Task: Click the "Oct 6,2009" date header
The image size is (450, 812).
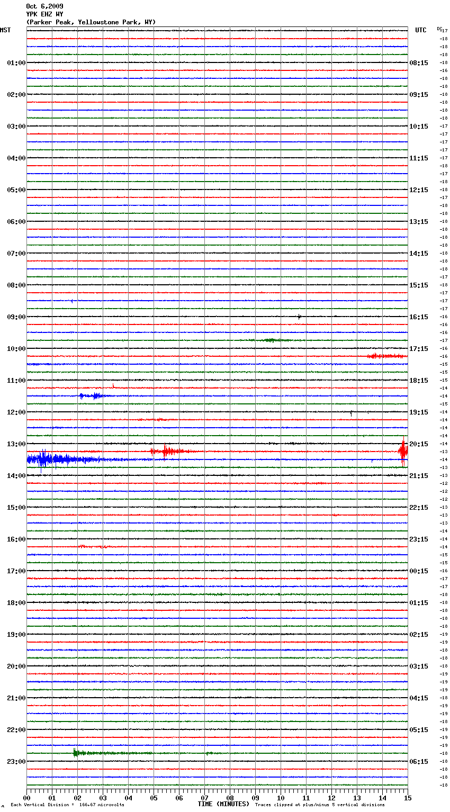Action: point(44,6)
